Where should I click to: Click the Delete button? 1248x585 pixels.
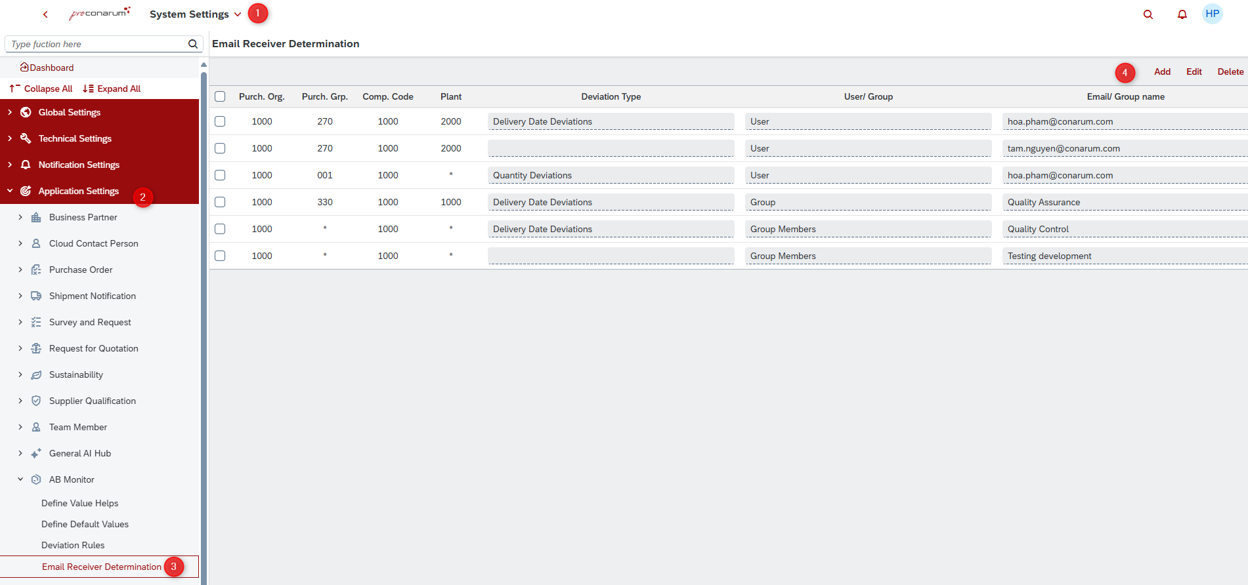[1230, 71]
